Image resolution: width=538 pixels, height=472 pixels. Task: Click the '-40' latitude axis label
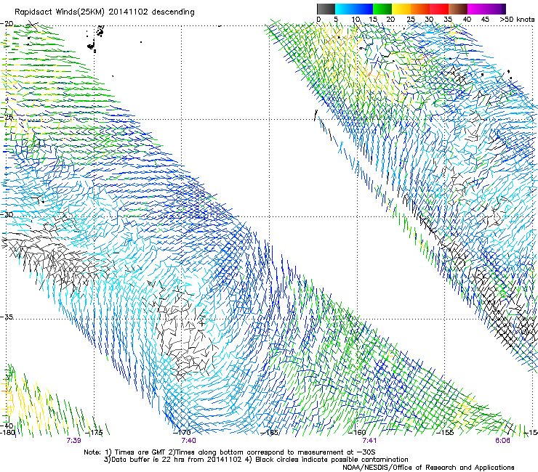pos(7,426)
